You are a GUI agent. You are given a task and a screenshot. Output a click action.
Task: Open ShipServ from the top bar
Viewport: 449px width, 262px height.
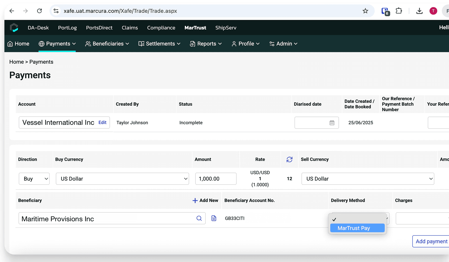[x=226, y=28]
